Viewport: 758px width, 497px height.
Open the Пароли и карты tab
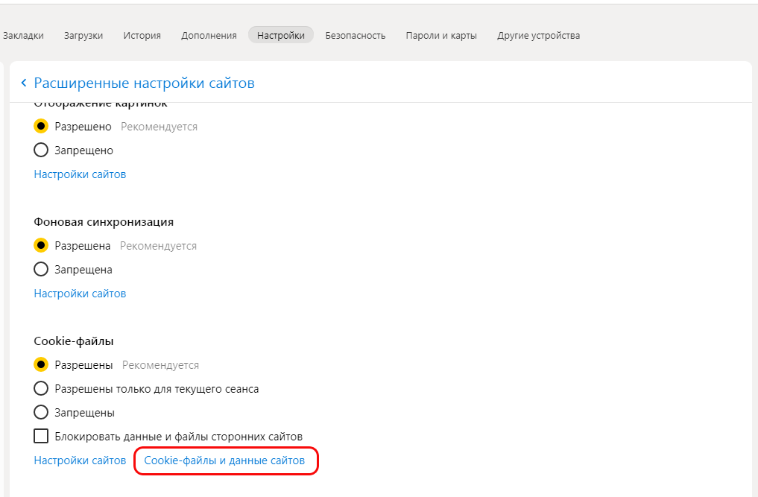[x=441, y=35]
